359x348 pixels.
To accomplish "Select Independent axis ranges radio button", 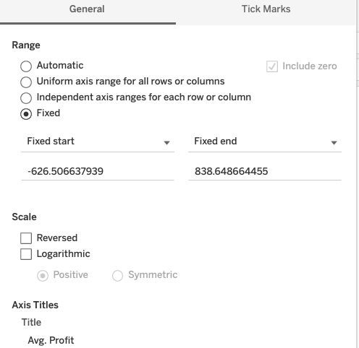I will coord(26,98).
